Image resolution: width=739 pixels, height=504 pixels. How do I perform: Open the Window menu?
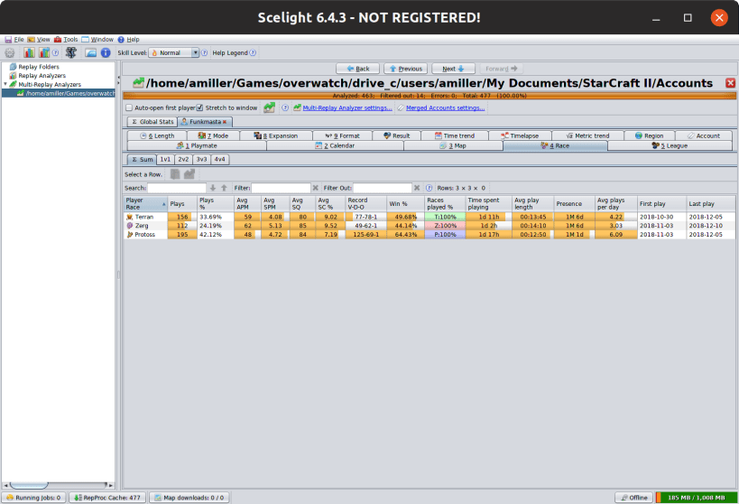point(97,40)
